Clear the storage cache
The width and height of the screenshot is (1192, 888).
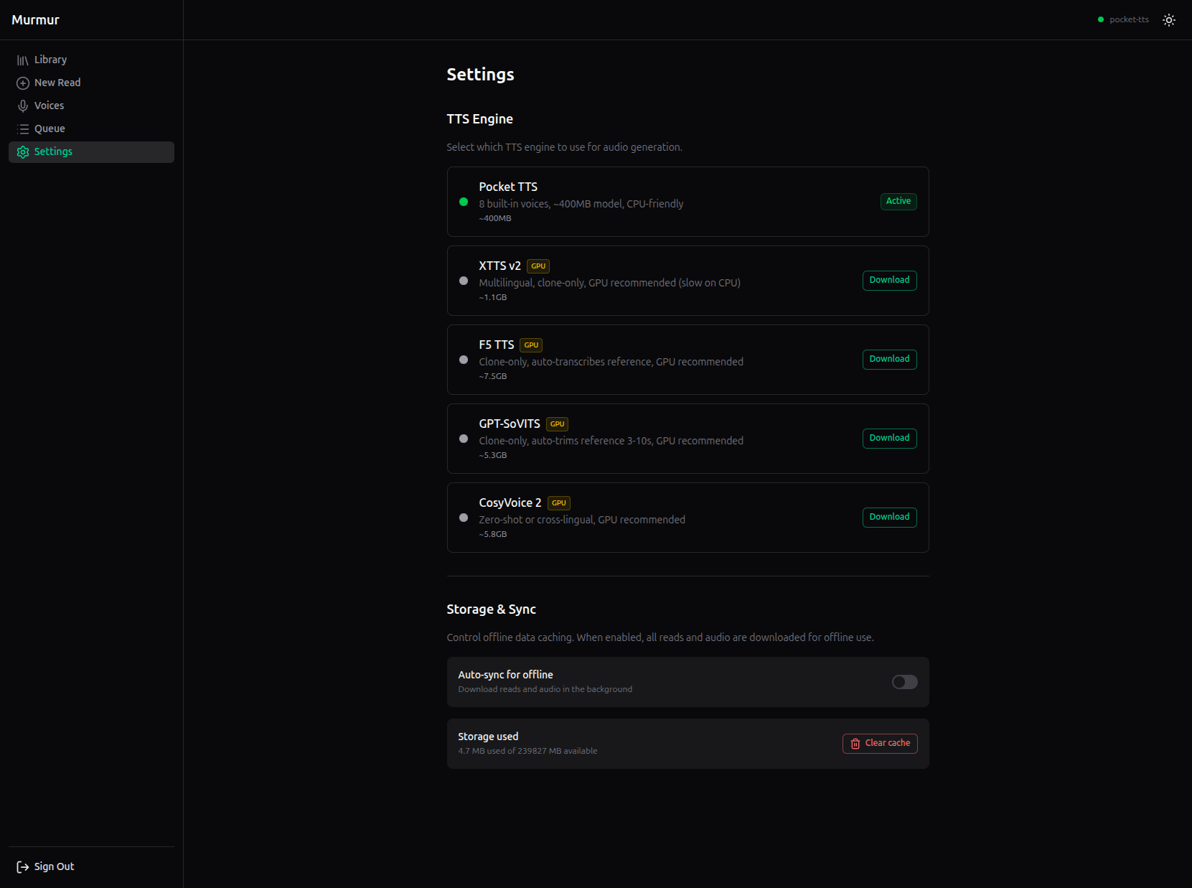point(880,743)
